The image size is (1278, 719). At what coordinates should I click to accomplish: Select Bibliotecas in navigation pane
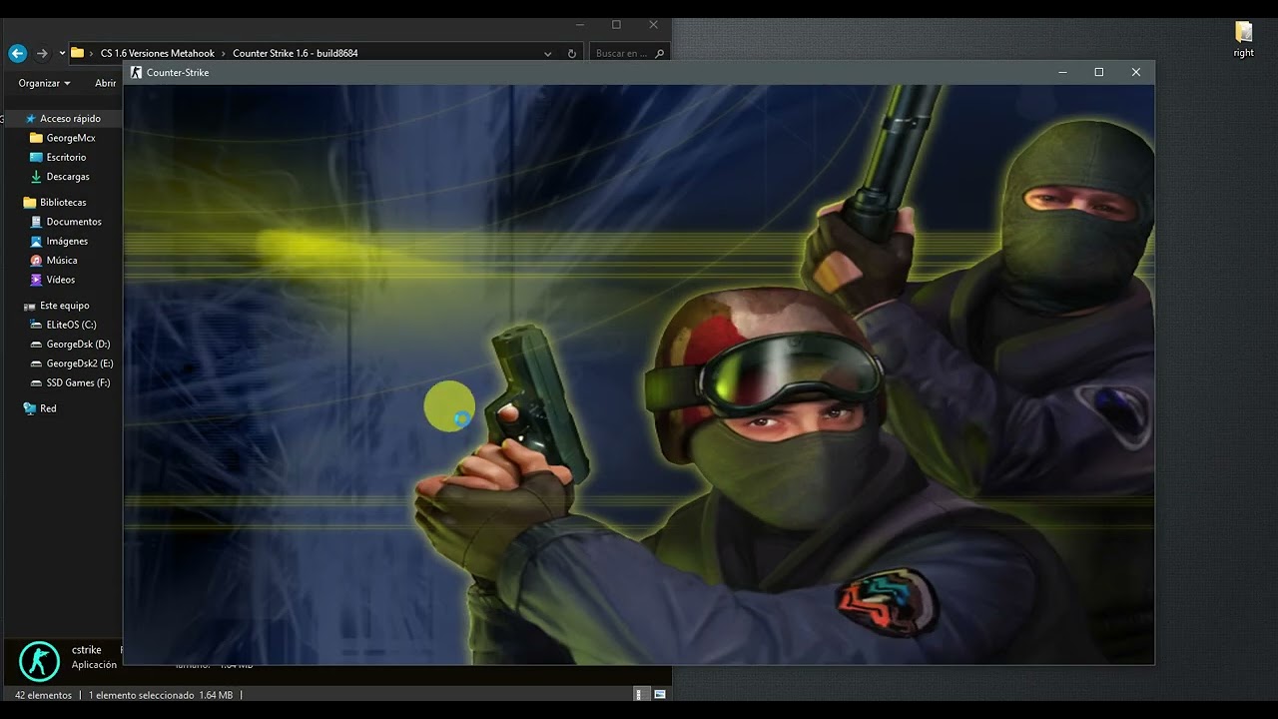[x=63, y=203]
